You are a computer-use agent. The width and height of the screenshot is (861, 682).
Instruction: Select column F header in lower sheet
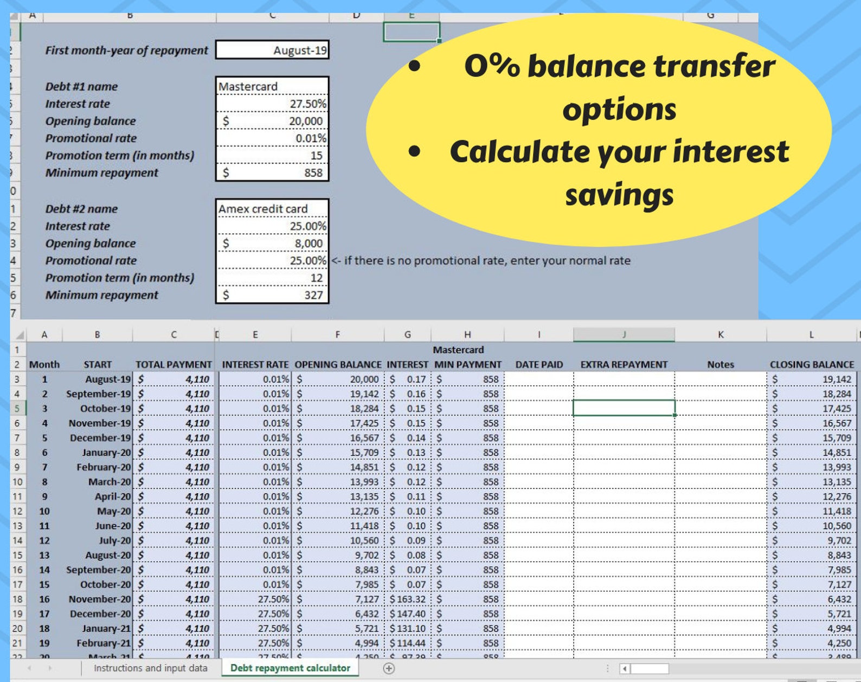338,335
